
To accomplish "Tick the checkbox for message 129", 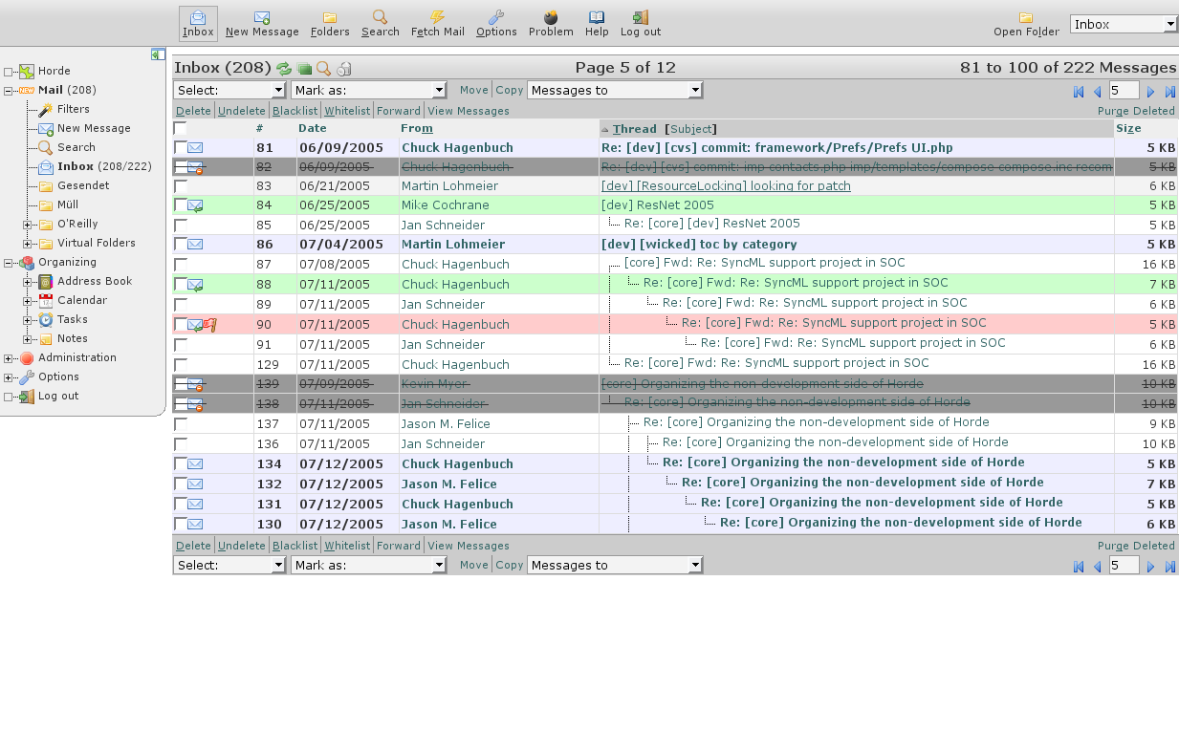I will (x=181, y=365).
